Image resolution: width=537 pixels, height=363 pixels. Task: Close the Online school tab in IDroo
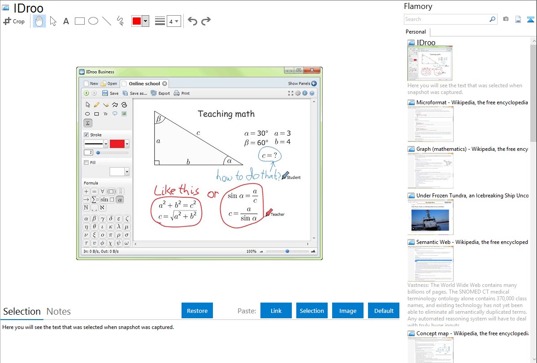click(x=165, y=84)
